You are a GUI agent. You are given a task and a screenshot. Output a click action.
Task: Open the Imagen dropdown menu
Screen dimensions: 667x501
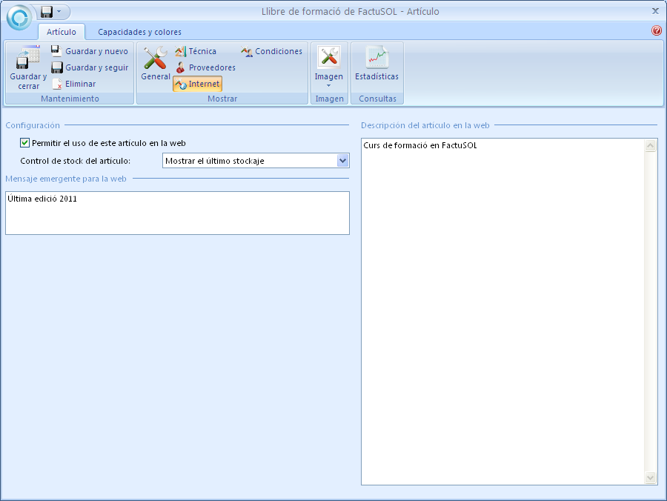tap(328, 84)
